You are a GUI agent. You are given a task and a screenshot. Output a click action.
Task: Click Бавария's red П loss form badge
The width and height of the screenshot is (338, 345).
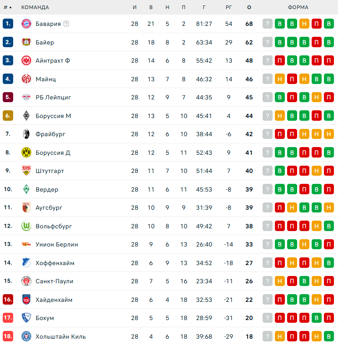317,24
